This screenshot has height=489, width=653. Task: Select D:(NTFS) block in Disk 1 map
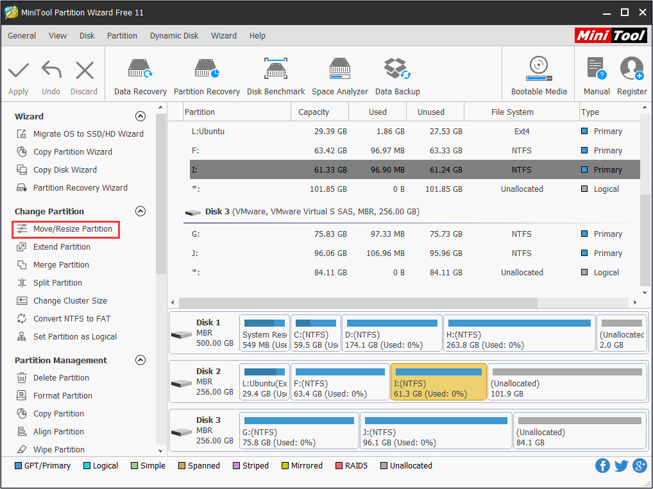click(x=392, y=334)
